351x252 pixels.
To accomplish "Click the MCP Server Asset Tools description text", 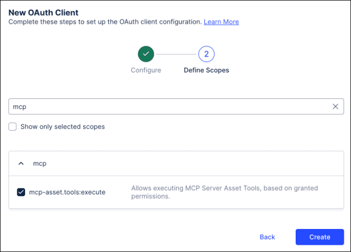I will 224,192.
